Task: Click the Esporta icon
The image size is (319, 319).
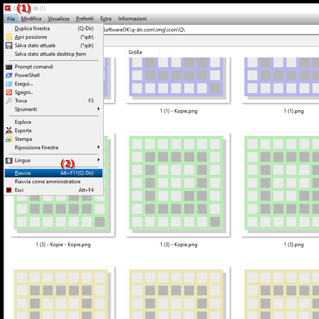Action: coord(9,131)
